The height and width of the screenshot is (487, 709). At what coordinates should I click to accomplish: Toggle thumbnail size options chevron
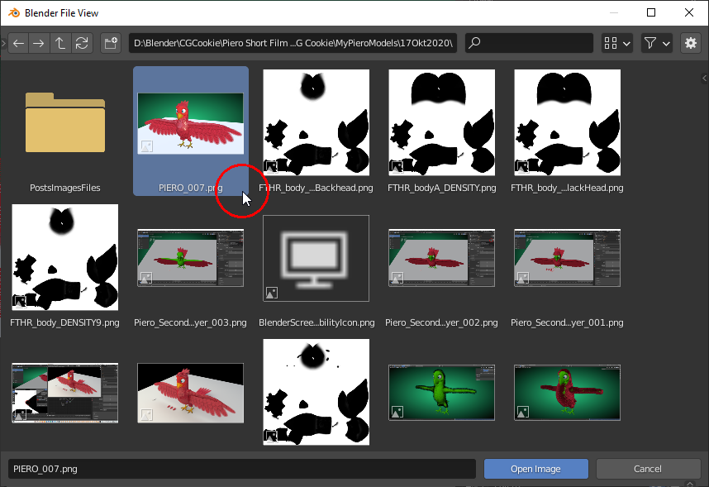(x=625, y=43)
